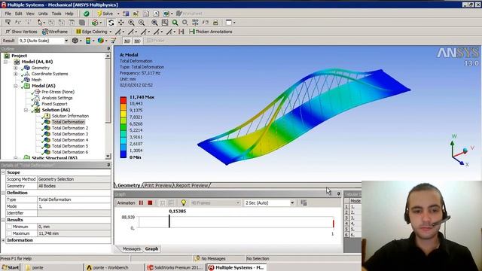Click the Zoom to Fit green magnifier icon

coord(175,23)
